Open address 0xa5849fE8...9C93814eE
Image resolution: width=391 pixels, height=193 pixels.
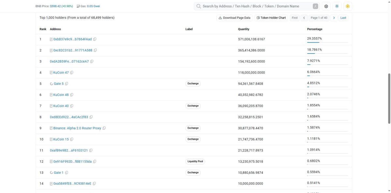click(x=72, y=184)
